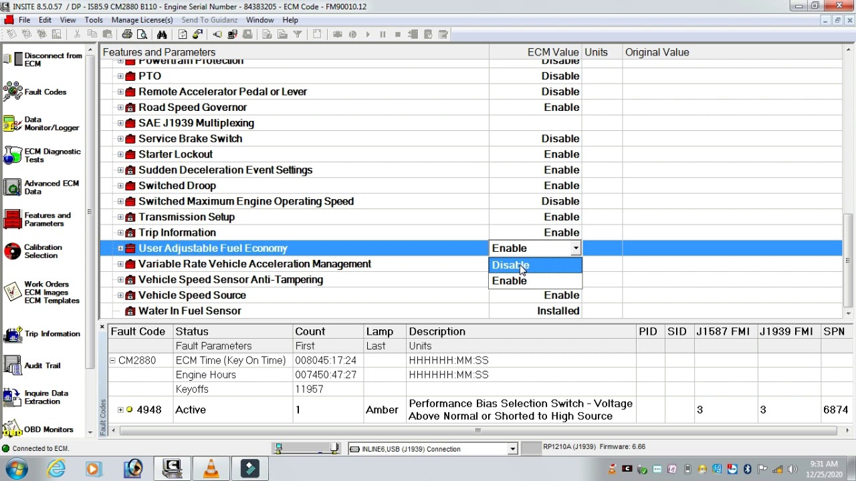Open the View menu
The width and height of the screenshot is (856, 481).
click(68, 20)
